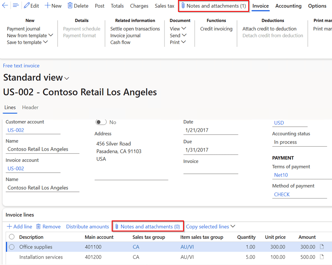Click the Amount column header
332x265 pixels.
pos(307,237)
